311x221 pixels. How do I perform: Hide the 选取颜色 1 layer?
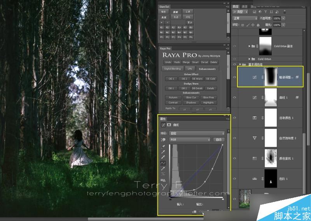[x=235, y=118]
